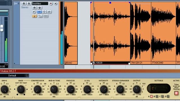Viewport: 180px width, 101px height.
Task: Open the Default preset dropdown
Action: [12, 75]
